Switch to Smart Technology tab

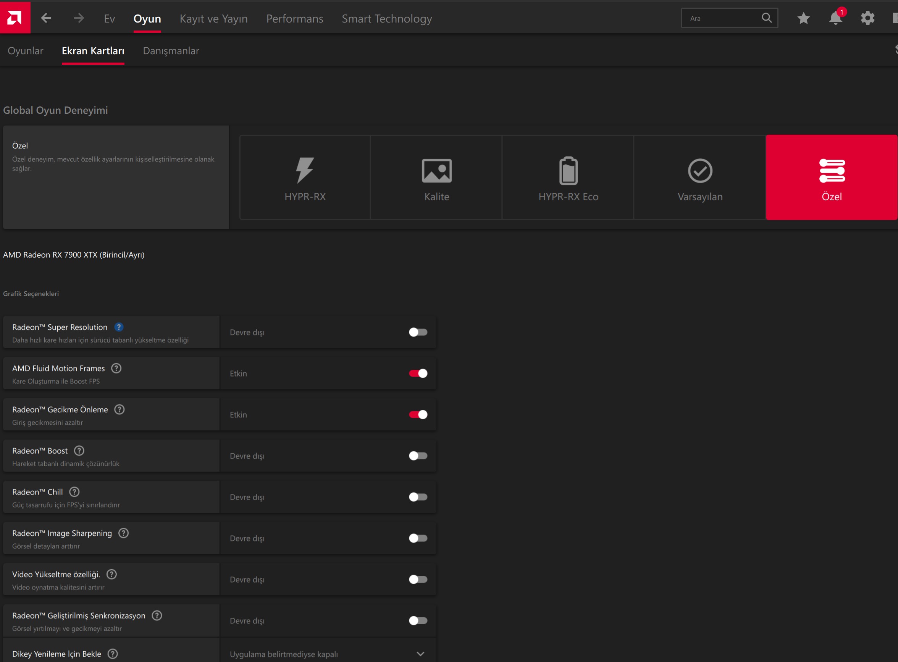pyautogui.click(x=387, y=18)
